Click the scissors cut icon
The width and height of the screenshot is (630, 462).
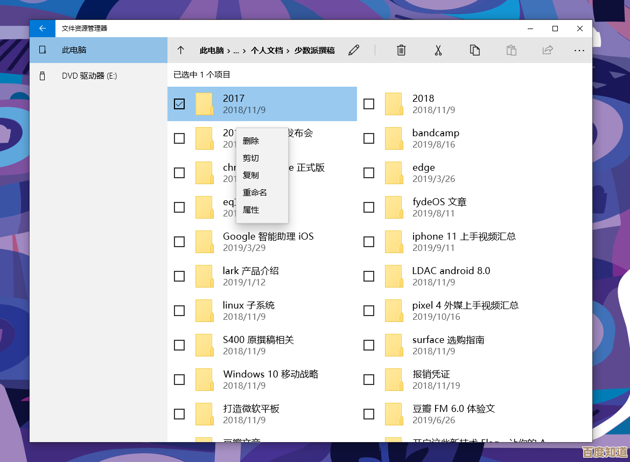click(438, 50)
